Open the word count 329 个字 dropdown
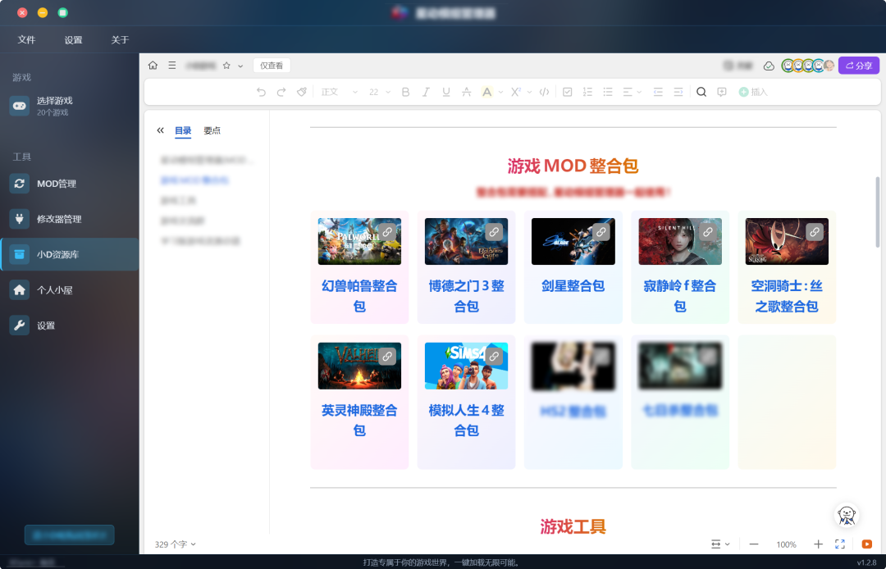886x569 pixels. (176, 544)
